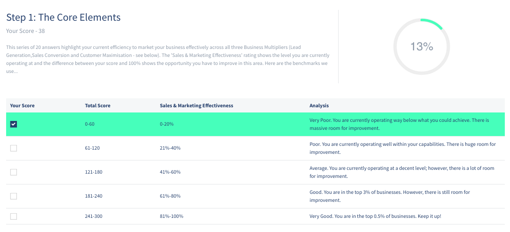
Task: Click the 'Very Good' top 0.5% analysis text
Action: tap(375, 216)
